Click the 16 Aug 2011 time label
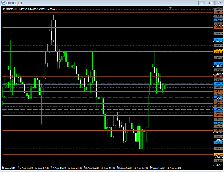Viewport: 224px width, 172px height. [9, 168]
